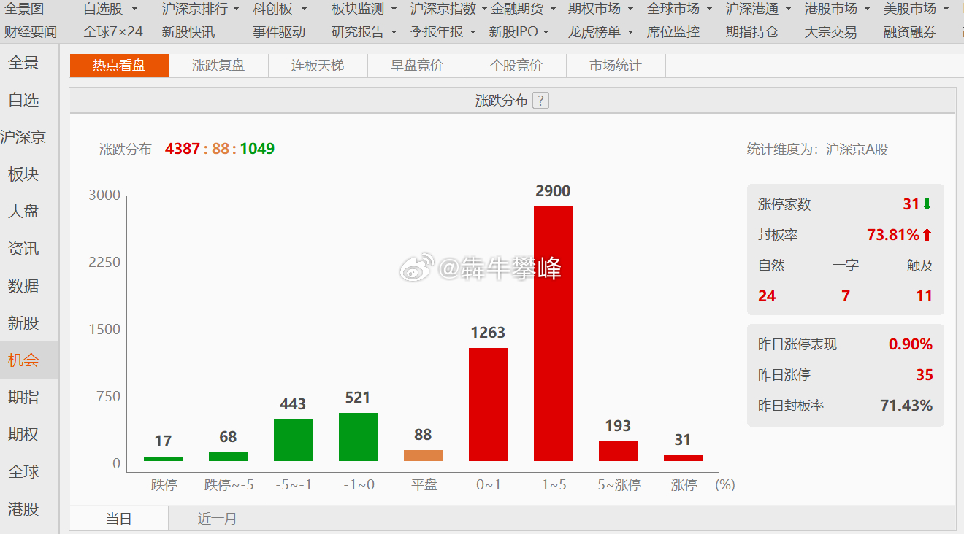Select 事件驱动 in the menu bar
Image resolution: width=964 pixels, height=534 pixels.
coord(279,32)
